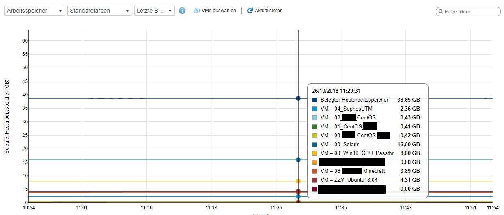Click the y-axis title Belegter Hostarbeitsspeicher (GB)
504x215 pixels.
7,117
